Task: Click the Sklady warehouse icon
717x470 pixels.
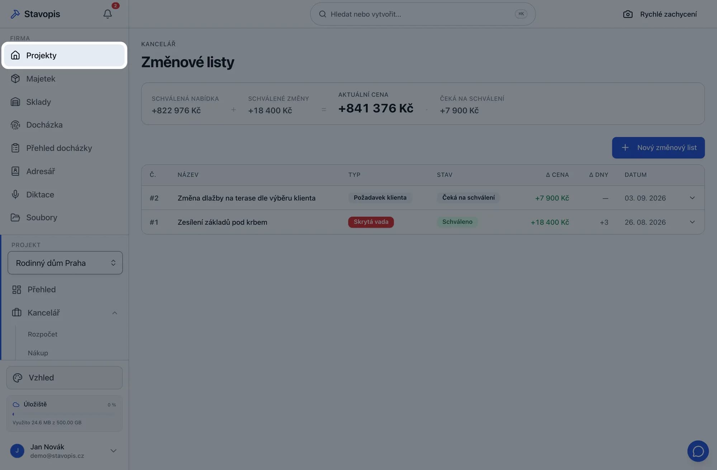Action: click(15, 102)
